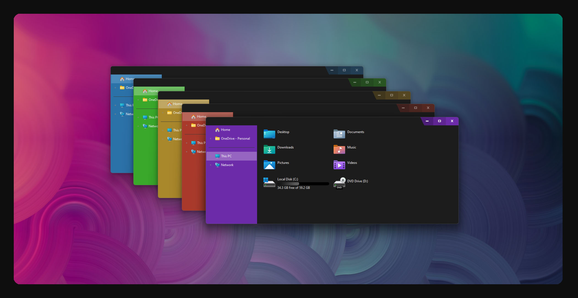Click Network icon in green window
This screenshot has height=298, width=578.
click(145, 126)
